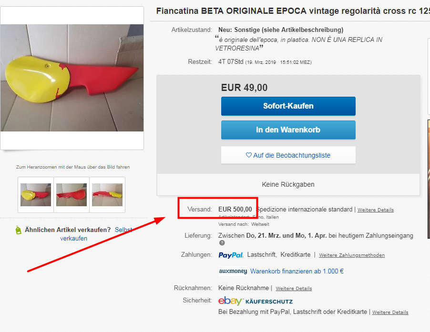Select the first product thumbnail

36,194
